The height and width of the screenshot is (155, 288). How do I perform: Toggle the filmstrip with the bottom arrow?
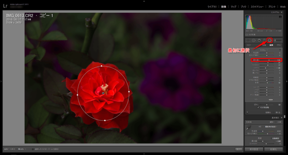144,154
